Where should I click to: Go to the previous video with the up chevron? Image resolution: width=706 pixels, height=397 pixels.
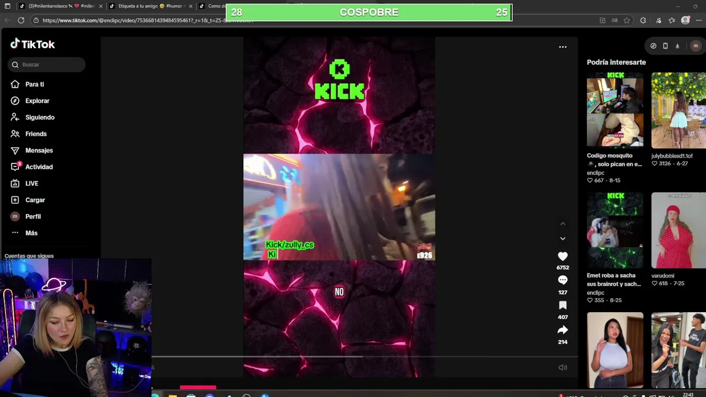click(x=563, y=223)
